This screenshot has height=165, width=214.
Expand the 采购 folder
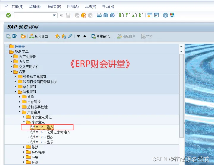point(20,97)
